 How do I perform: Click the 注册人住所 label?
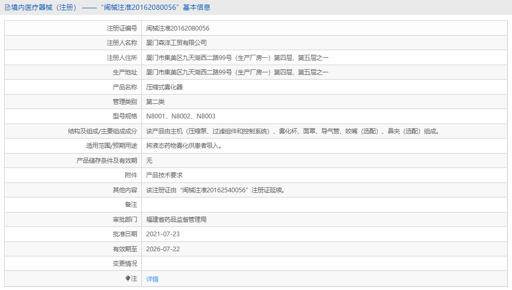tap(122, 58)
